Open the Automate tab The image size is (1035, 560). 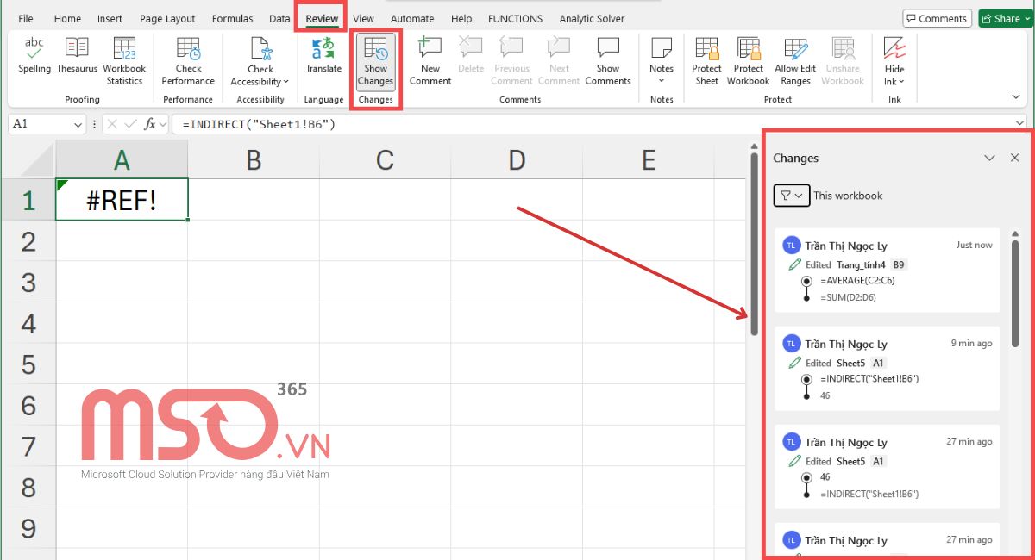point(412,18)
